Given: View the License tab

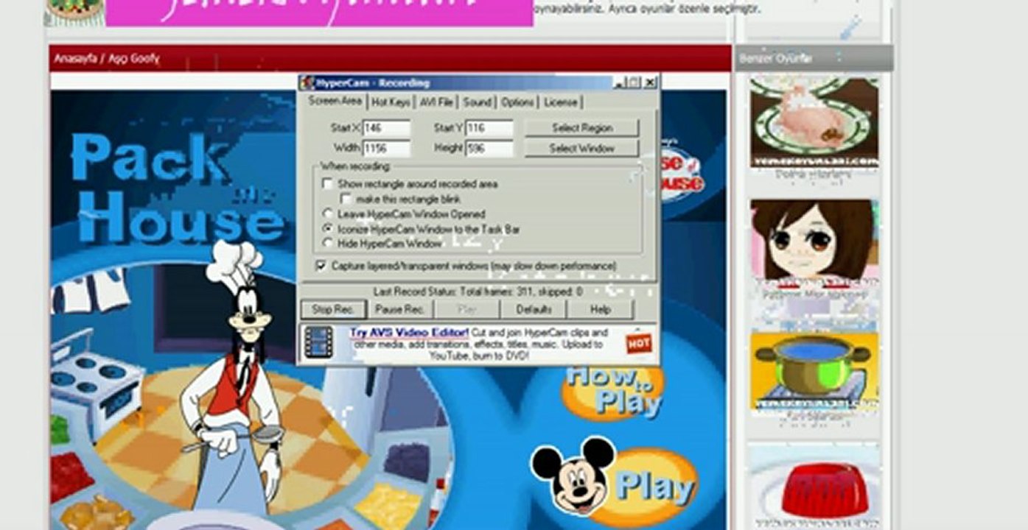Looking at the screenshot, I should [x=560, y=102].
